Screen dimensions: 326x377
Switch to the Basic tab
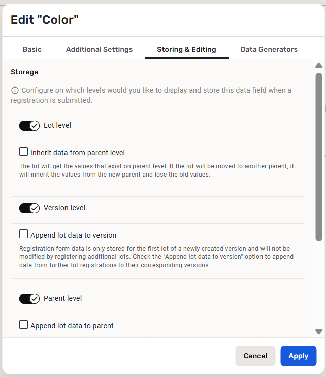coord(32,49)
